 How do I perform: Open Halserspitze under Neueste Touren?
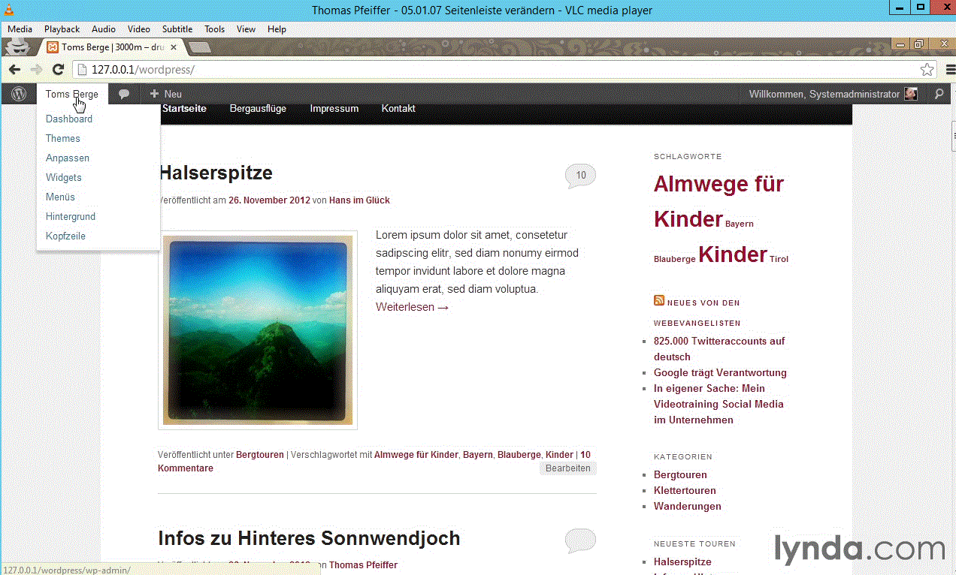[x=682, y=561]
